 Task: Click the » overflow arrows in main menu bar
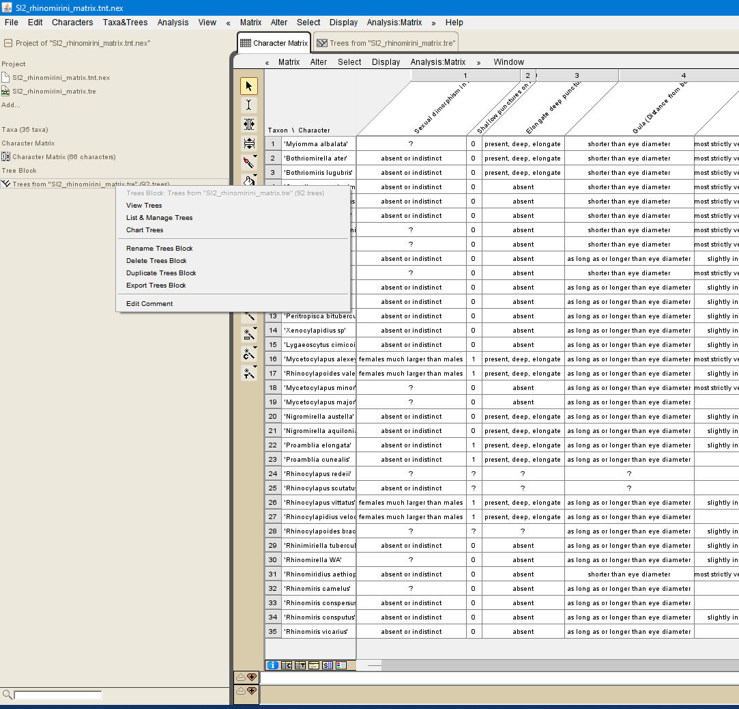pos(433,23)
